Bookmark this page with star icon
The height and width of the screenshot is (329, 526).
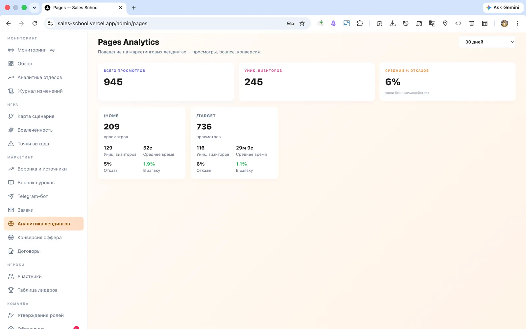pyautogui.click(x=302, y=23)
